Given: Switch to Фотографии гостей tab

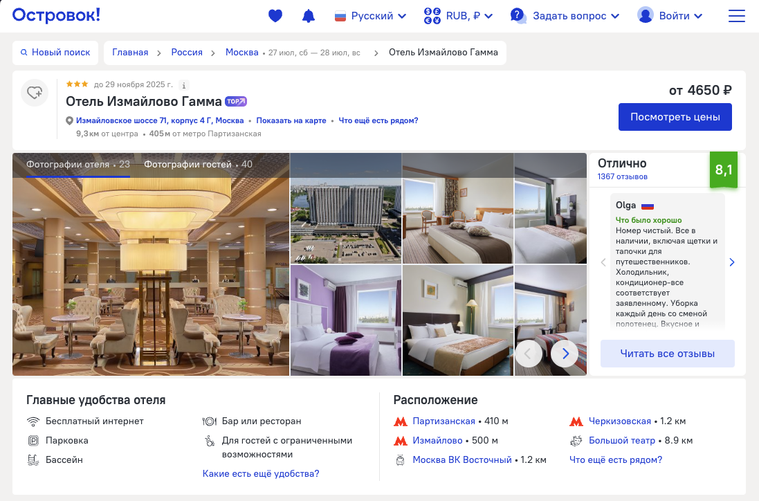Looking at the screenshot, I should 198,165.
